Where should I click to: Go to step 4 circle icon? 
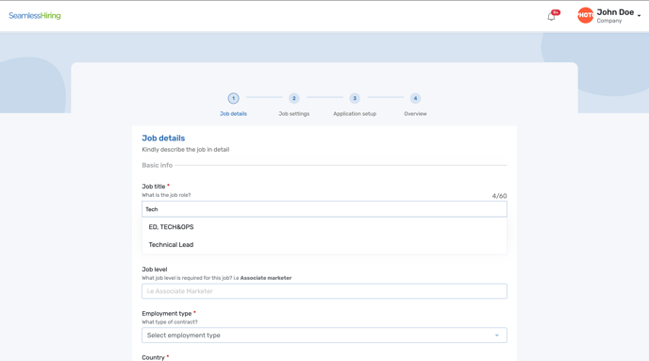[x=416, y=98]
